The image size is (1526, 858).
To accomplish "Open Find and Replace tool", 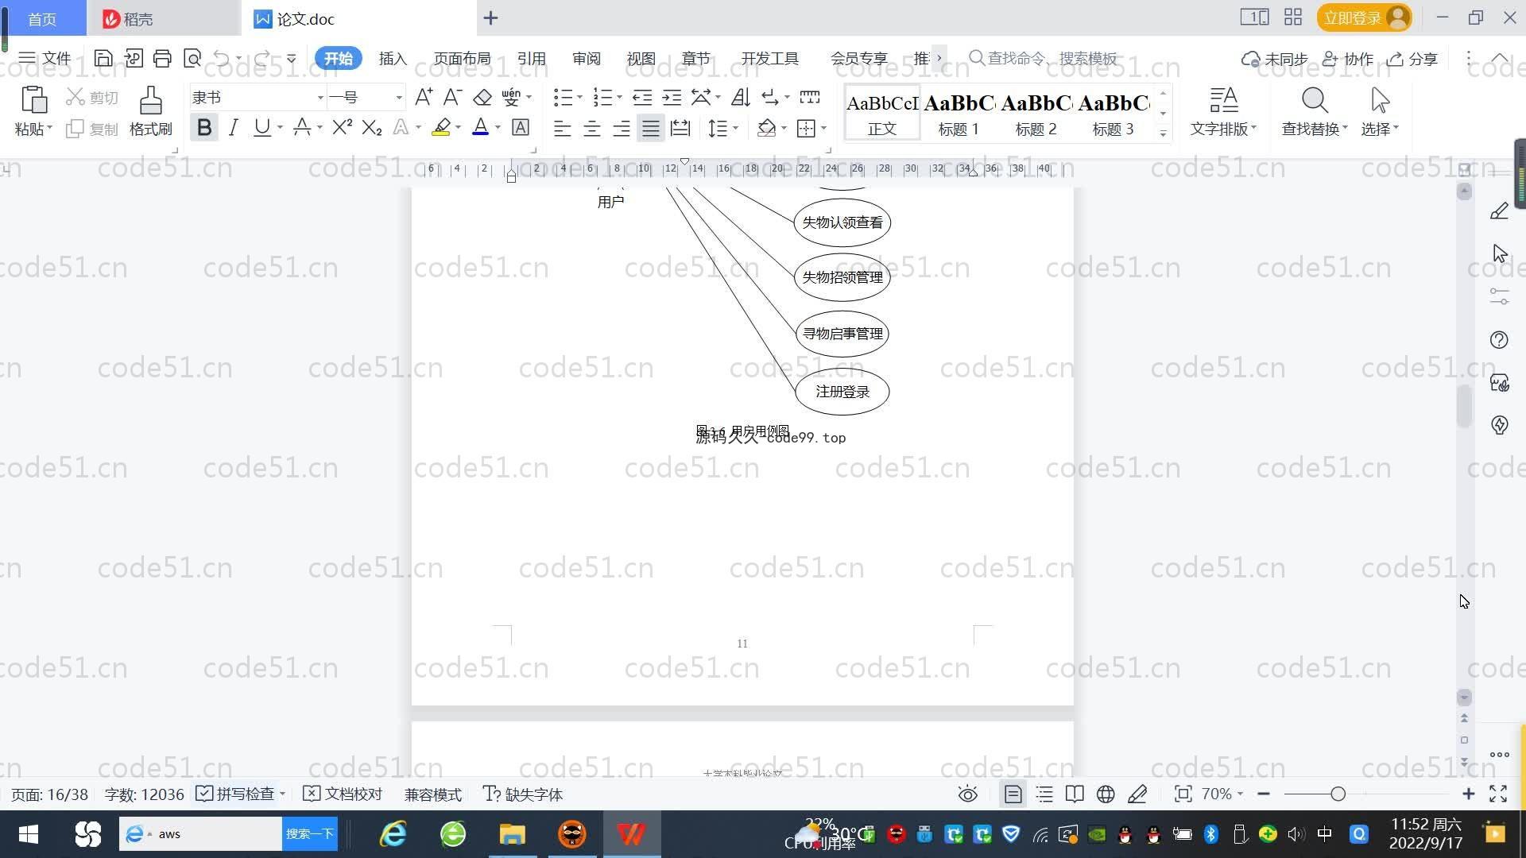I will click(x=1315, y=111).
